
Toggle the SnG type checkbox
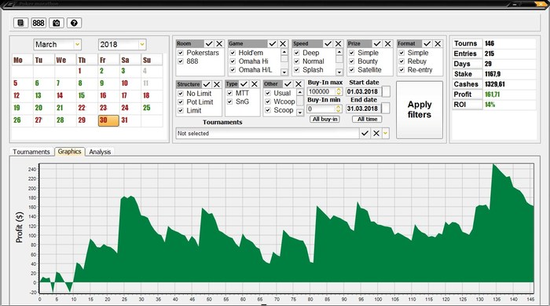[x=229, y=101]
